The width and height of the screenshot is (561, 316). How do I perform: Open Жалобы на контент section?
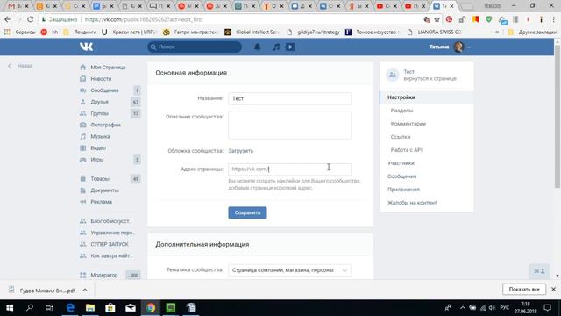click(x=412, y=203)
